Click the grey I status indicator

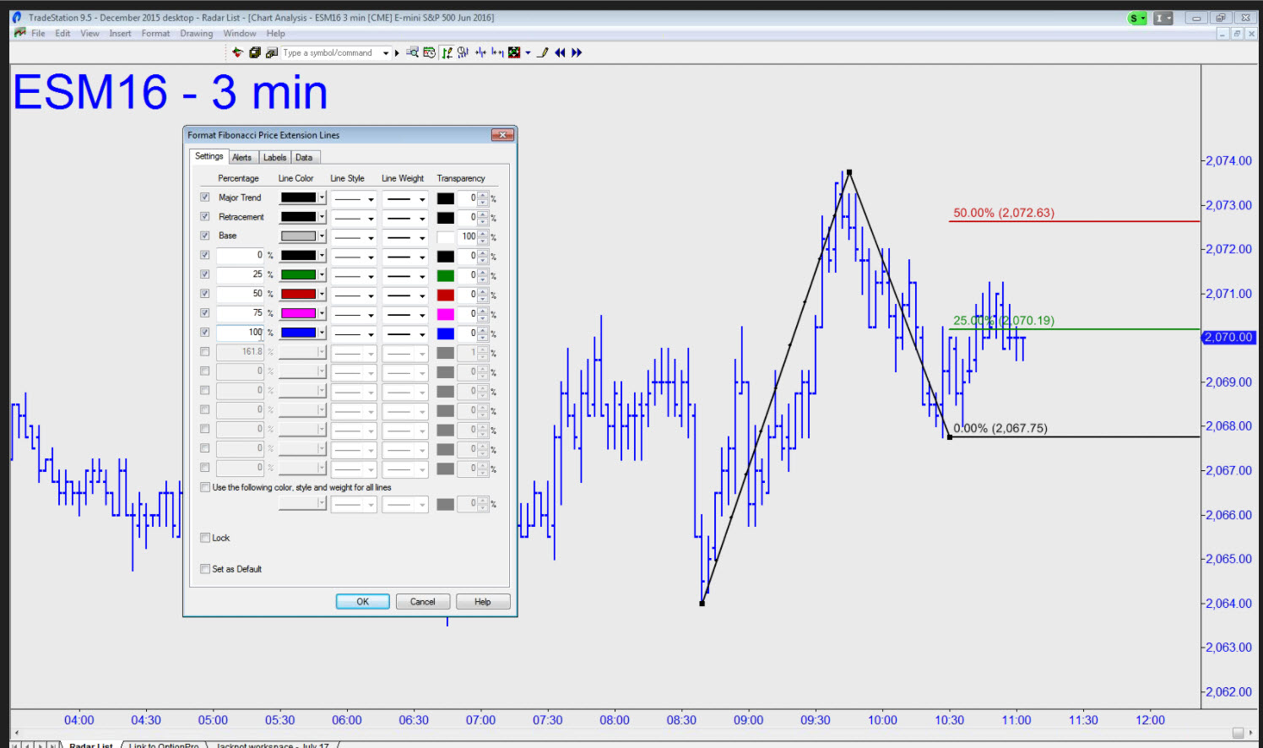tap(1163, 18)
